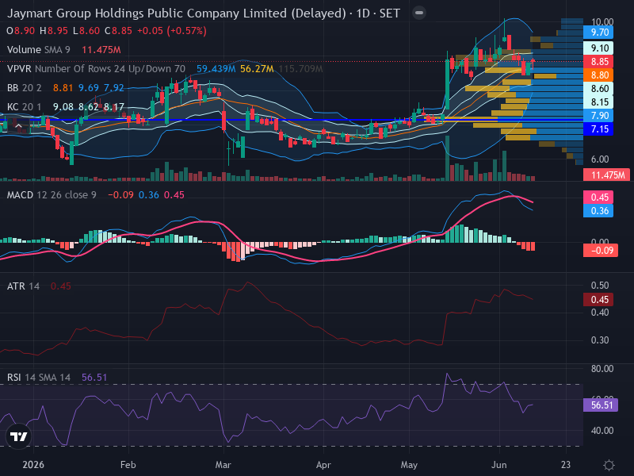Click the BB lower value 7.92
Image resolution: width=634 pixels, height=476 pixels.
[113, 88]
